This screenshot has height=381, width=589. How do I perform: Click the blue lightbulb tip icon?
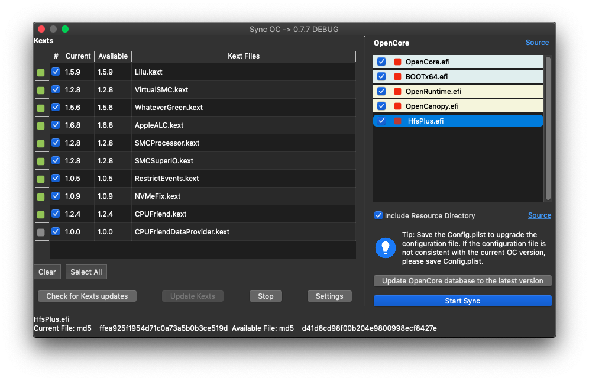tap(386, 248)
